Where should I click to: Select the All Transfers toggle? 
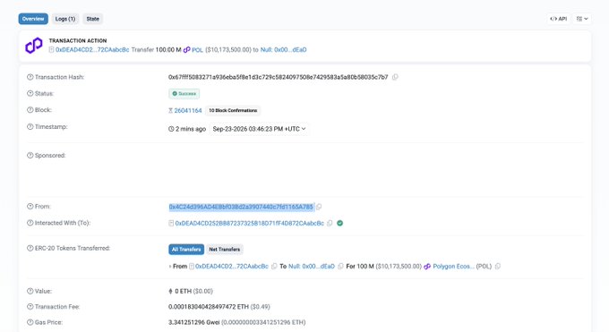(x=186, y=250)
